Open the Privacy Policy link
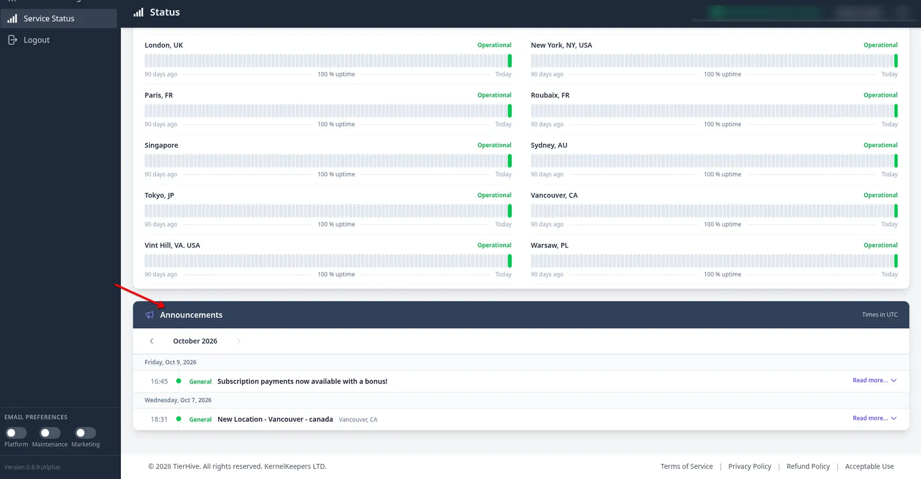The image size is (921, 479). (x=749, y=466)
